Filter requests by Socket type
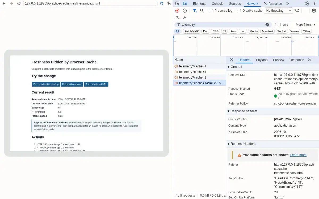The image size is (319, 199). 282,31
